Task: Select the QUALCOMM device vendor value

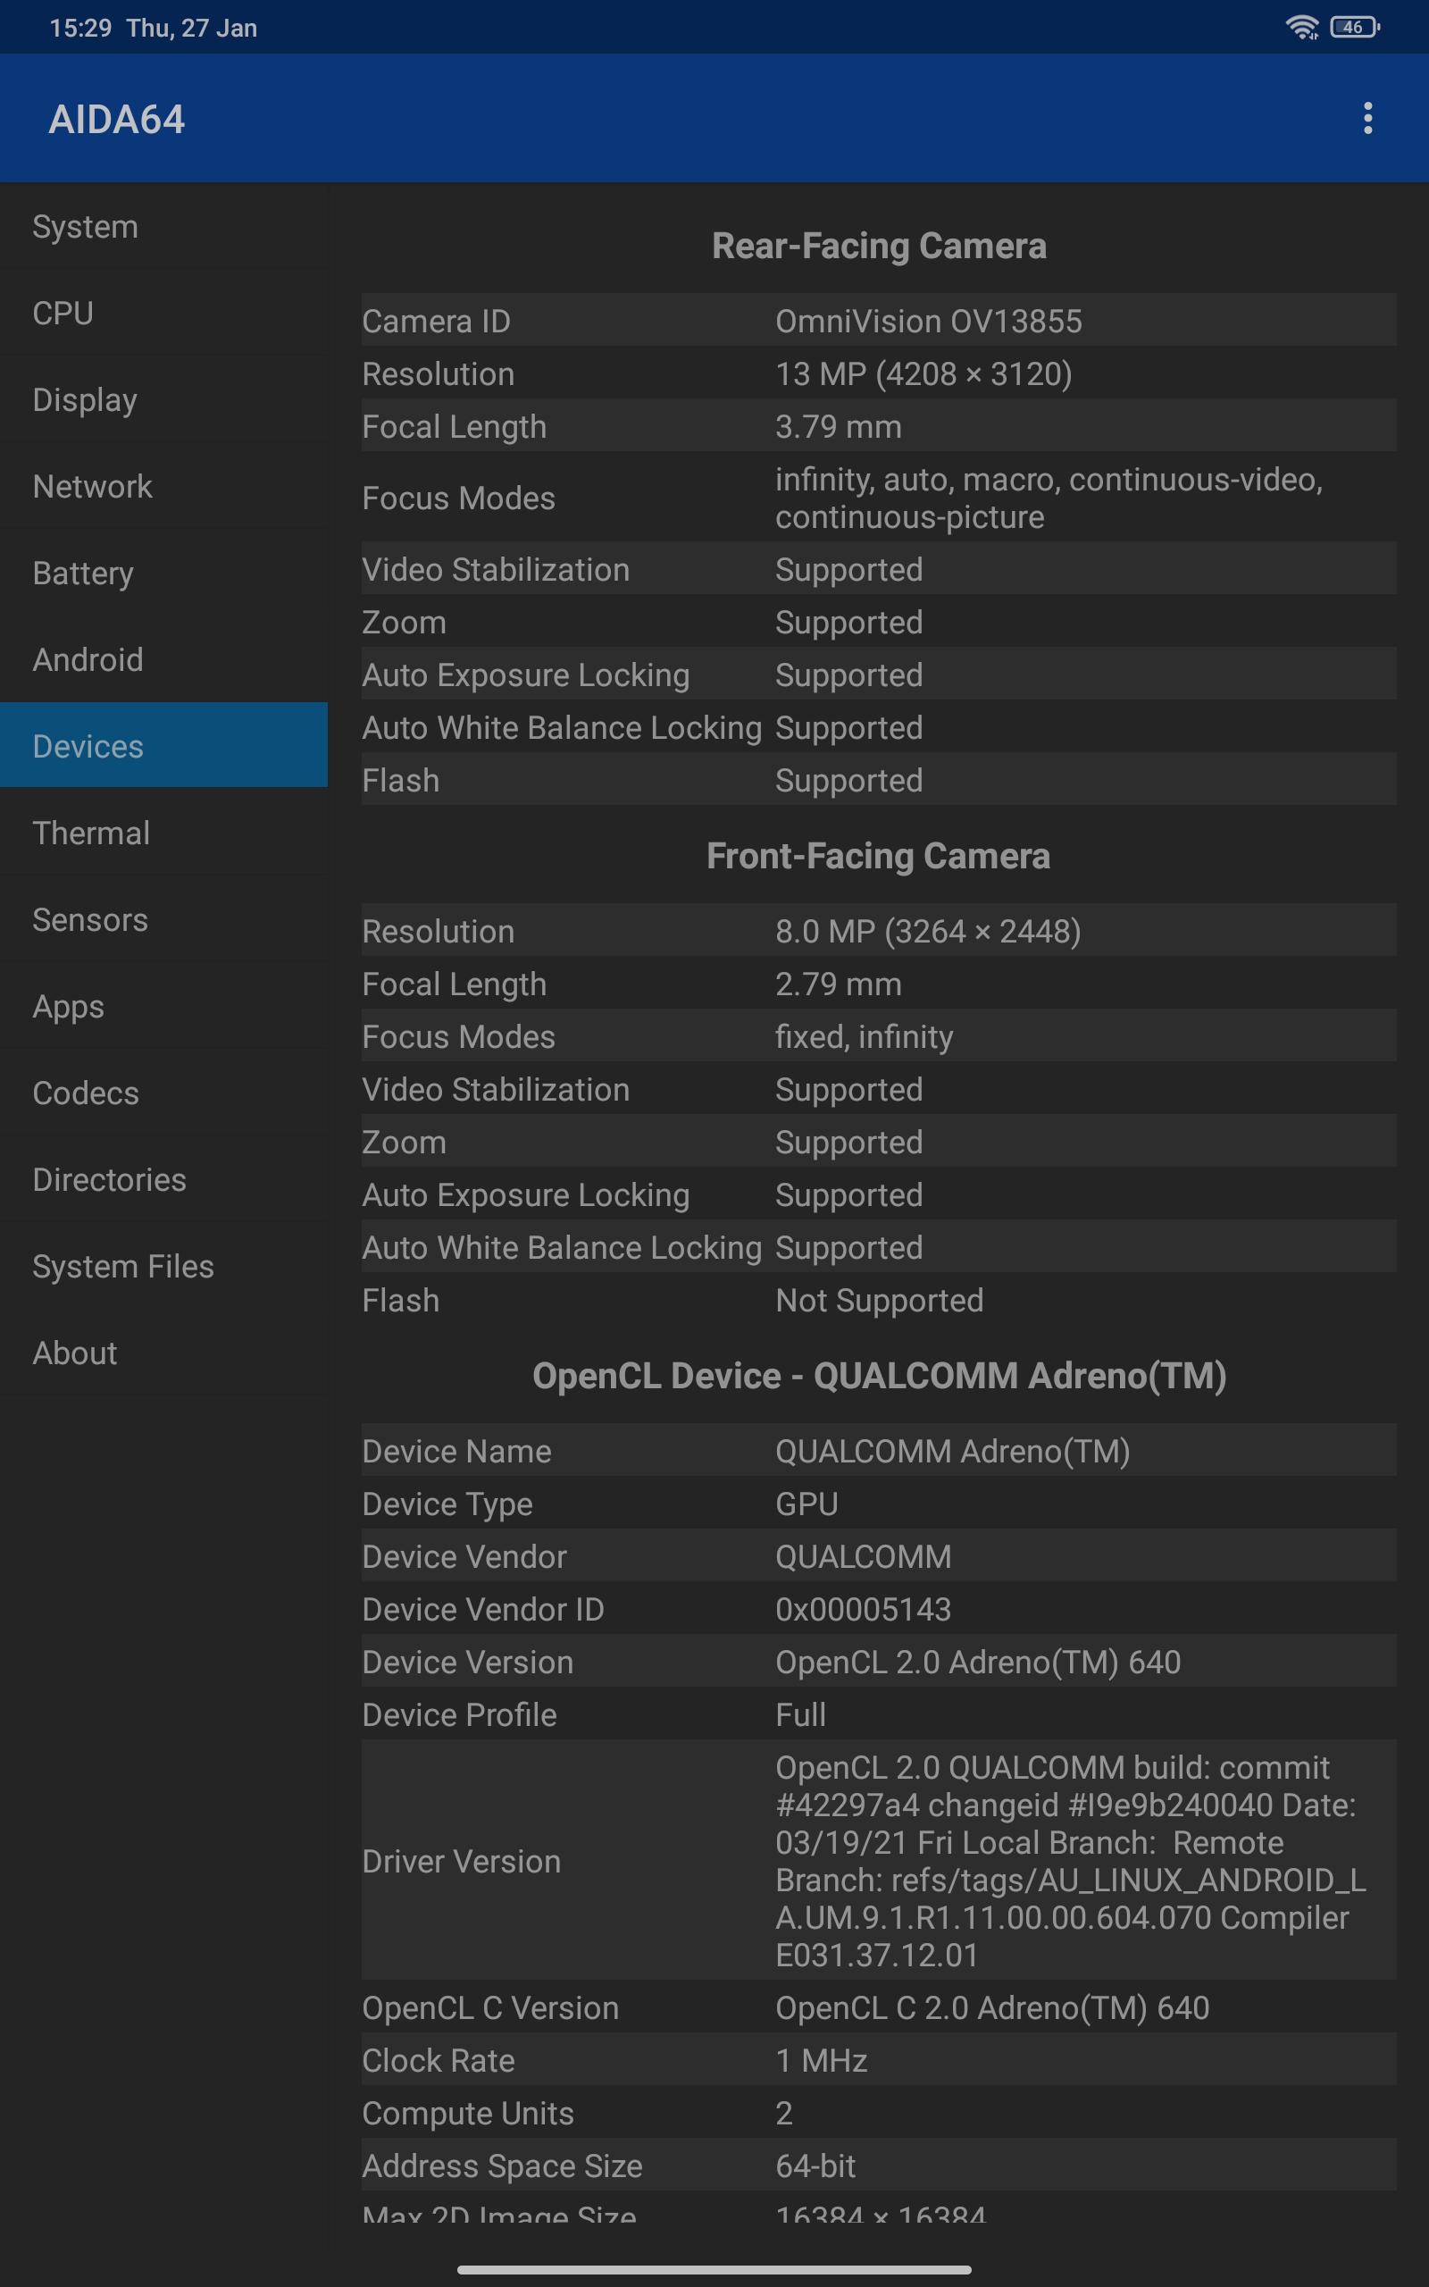Action: tap(864, 1557)
